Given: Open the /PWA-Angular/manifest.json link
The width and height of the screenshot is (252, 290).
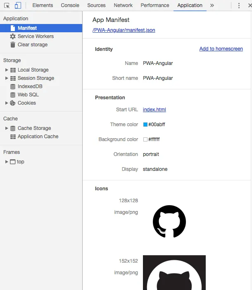Looking at the screenshot, I should coord(124,30).
